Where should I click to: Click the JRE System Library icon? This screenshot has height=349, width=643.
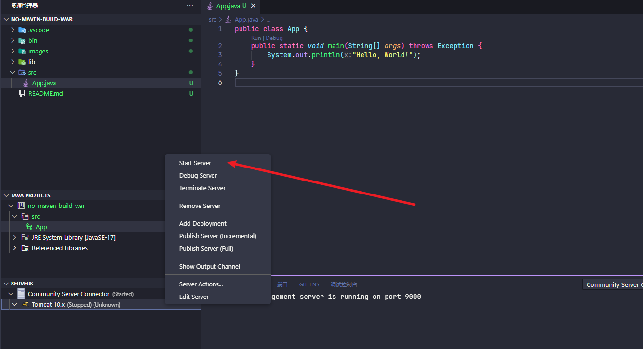click(25, 238)
